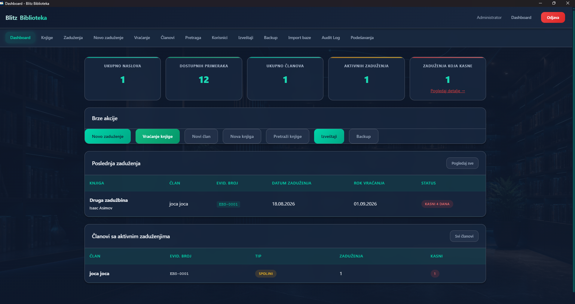Click the Izveštaji quick action button
575x304 pixels.
point(329,136)
